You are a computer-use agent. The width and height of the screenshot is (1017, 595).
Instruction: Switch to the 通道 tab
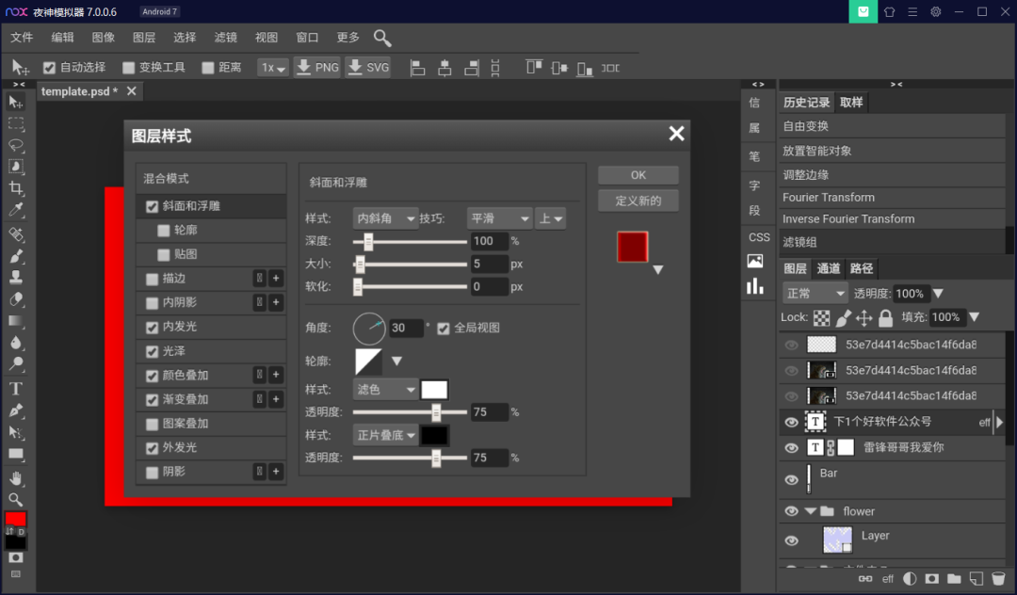[x=829, y=268]
